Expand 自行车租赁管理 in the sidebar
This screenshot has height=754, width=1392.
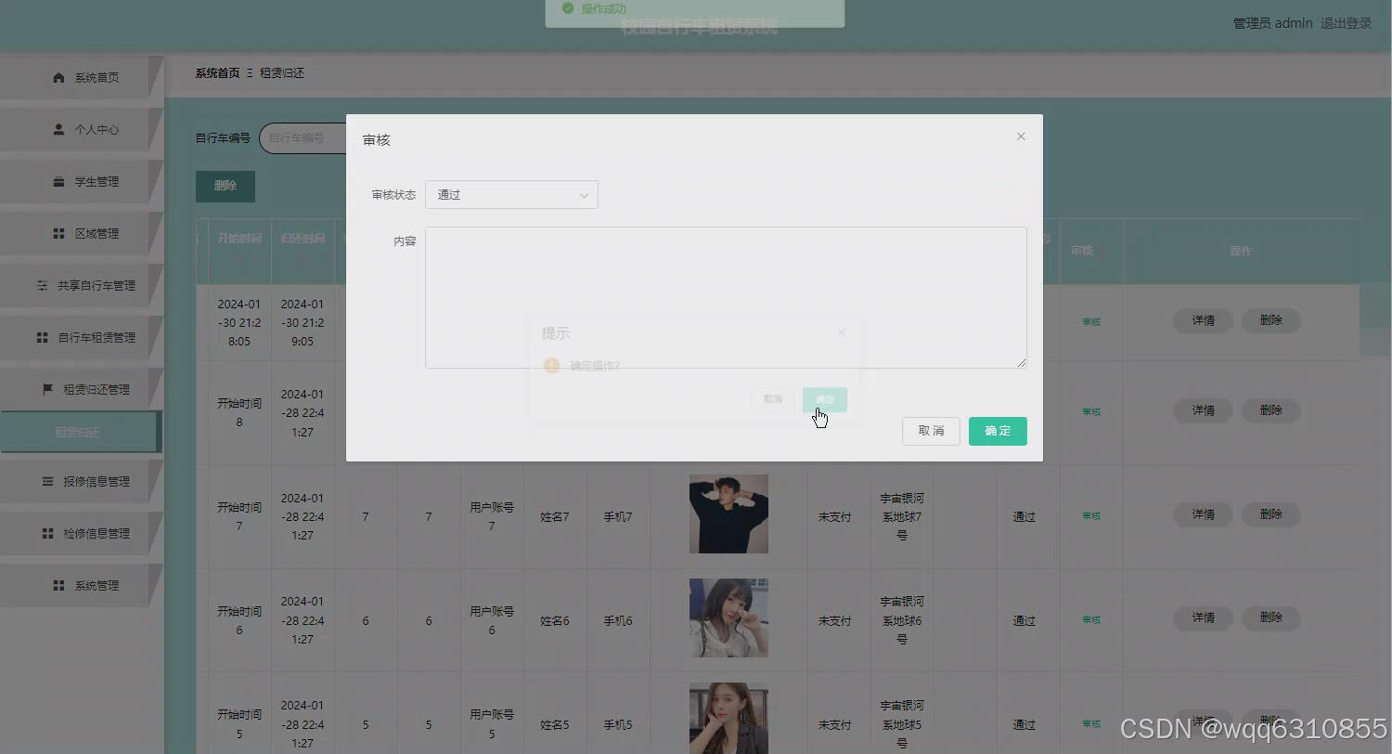point(82,337)
